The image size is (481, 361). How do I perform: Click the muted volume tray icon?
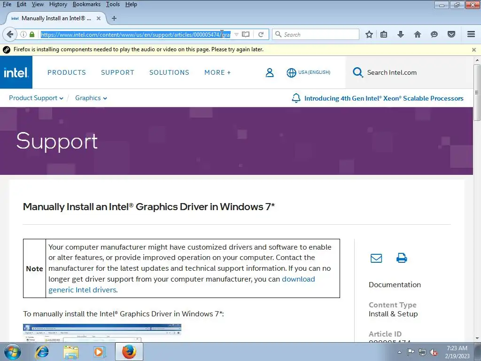tap(434, 352)
